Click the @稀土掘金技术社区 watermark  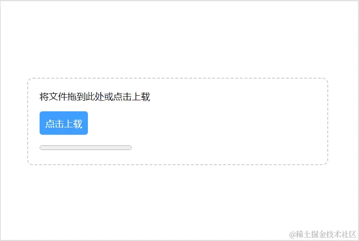click(322, 235)
